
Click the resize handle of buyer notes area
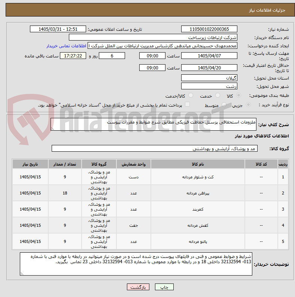click(x=22, y=273)
